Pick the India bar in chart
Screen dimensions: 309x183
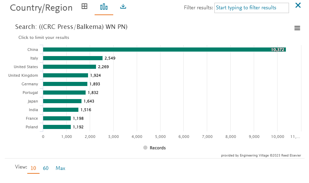point(61,110)
